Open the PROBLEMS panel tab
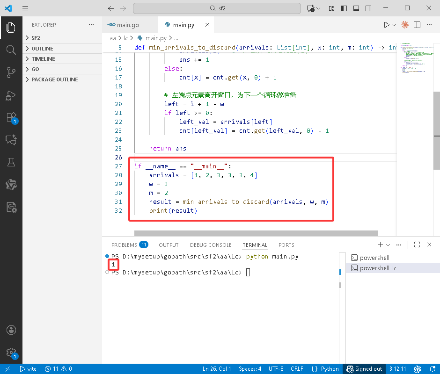Viewport: 440px width, 374px height. click(x=129, y=245)
